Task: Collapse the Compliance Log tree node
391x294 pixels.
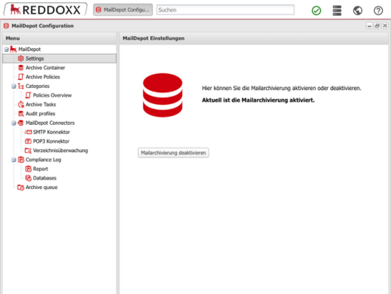Action: pyautogui.click(x=14, y=160)
